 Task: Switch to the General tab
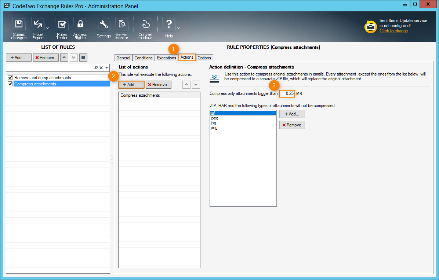(x=123, y=58)
